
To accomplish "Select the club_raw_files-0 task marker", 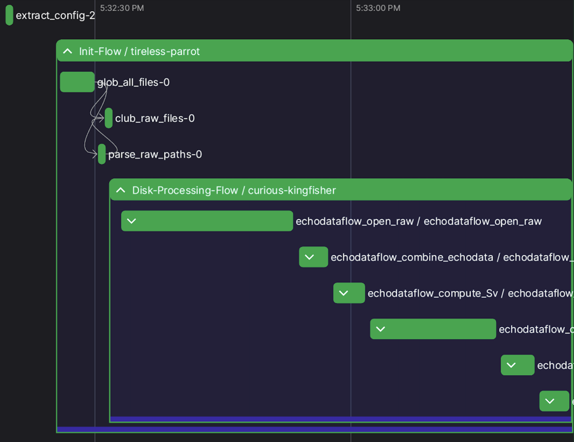I will pos(108,118).
